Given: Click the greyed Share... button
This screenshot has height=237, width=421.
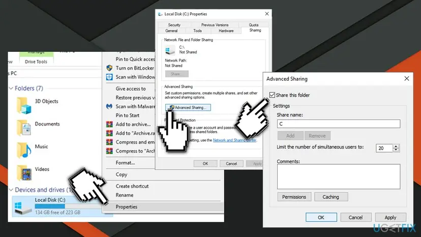Looking at the screenshot, I should [x=176, y=74].
